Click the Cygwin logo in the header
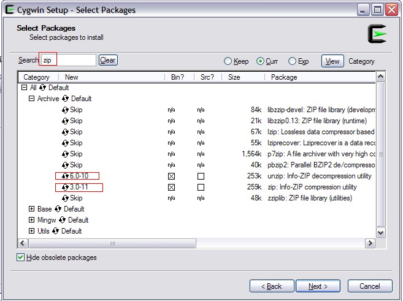The image size is (403, 301). click(377, 34)
